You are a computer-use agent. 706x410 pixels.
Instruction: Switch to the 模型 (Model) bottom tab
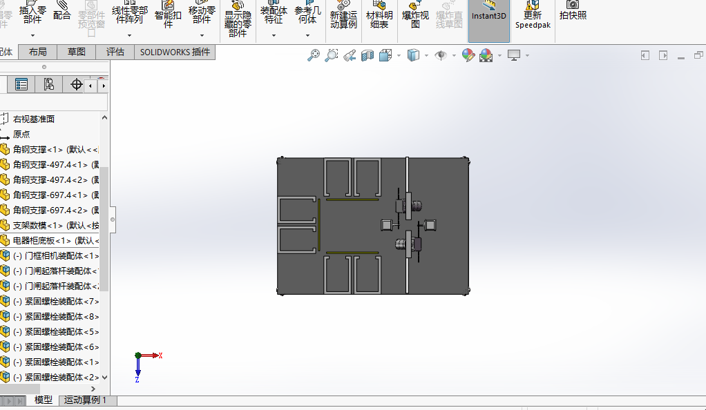point(44,400)
